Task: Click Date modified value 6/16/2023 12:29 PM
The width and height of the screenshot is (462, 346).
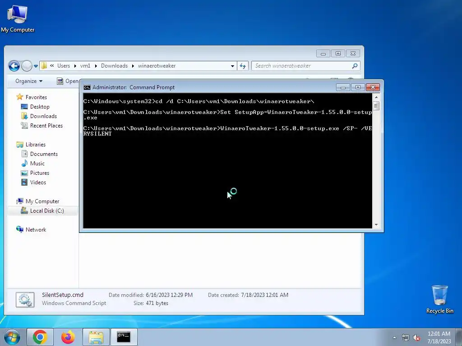Action: click(169, 295)
